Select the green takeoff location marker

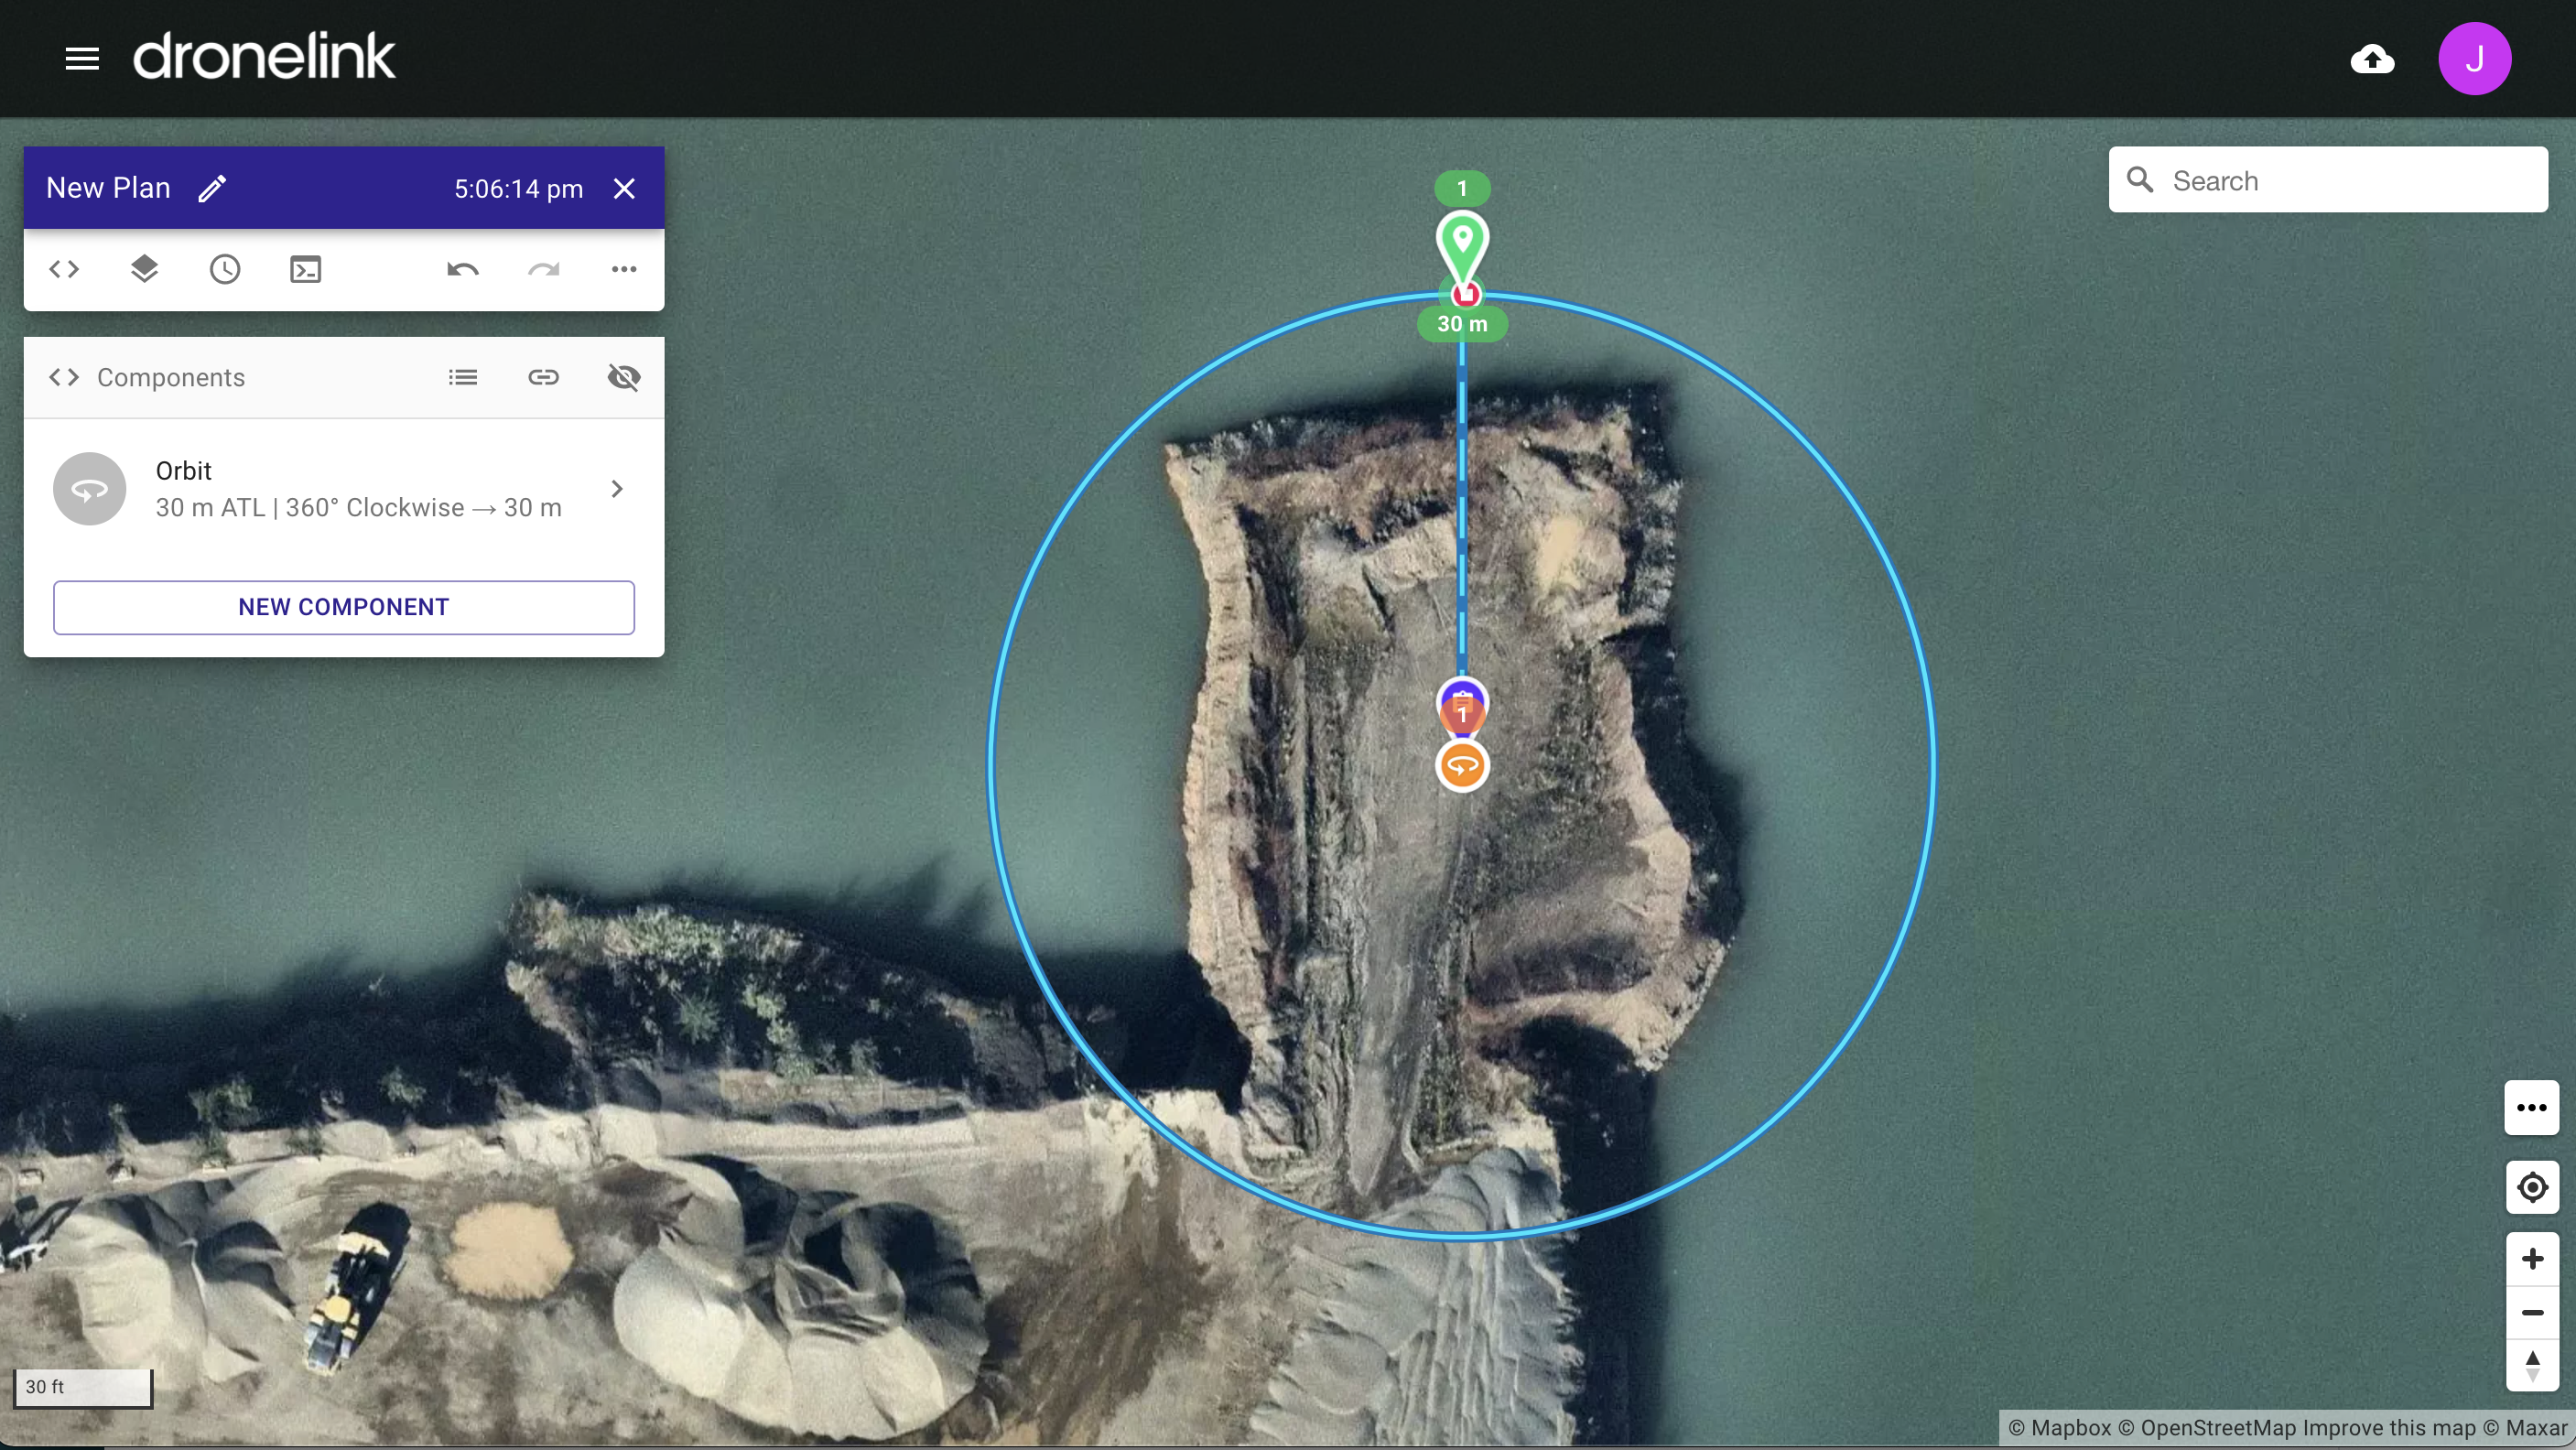tap(1463, 247)
